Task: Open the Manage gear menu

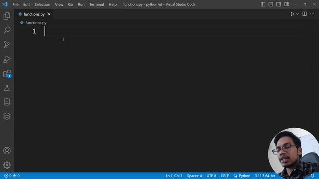Action: tap(7, 165)
